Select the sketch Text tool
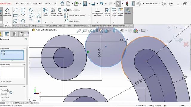 pyautogui.click(x=39, y=15)
